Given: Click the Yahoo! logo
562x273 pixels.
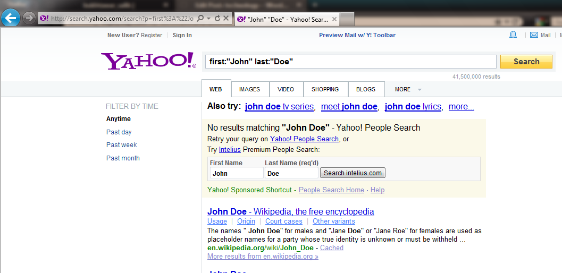Looking at the screenshot, I should 148,61.
